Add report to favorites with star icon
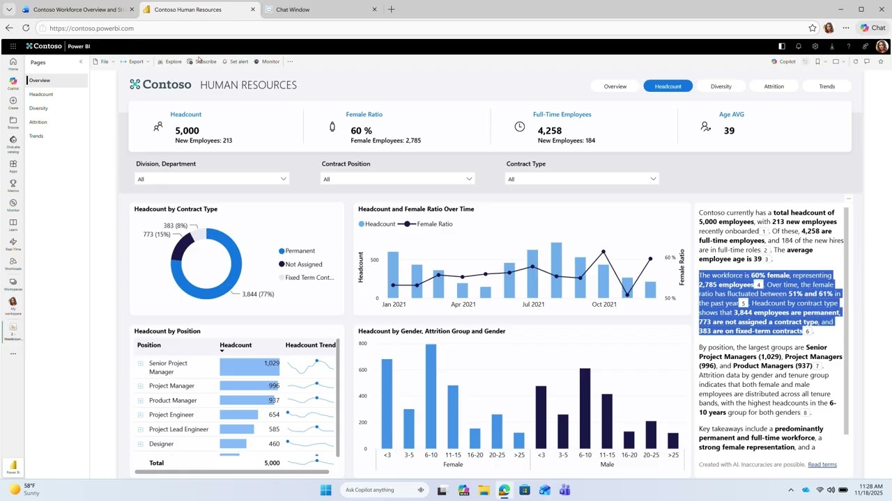 [x=879, y=61]
